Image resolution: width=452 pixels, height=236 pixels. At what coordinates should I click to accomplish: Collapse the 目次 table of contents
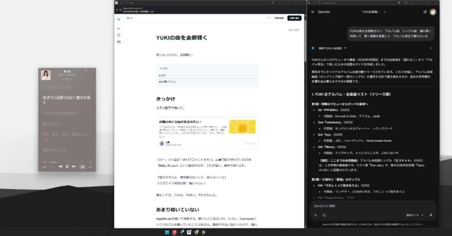163,68
